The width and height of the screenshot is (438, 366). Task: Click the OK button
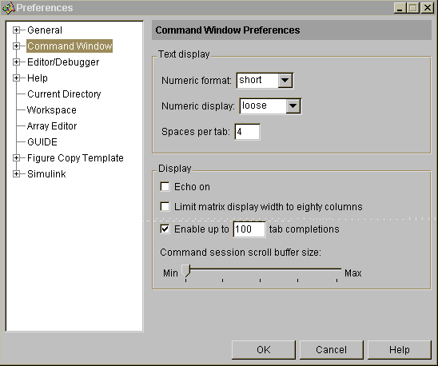[x=264, y=350]
